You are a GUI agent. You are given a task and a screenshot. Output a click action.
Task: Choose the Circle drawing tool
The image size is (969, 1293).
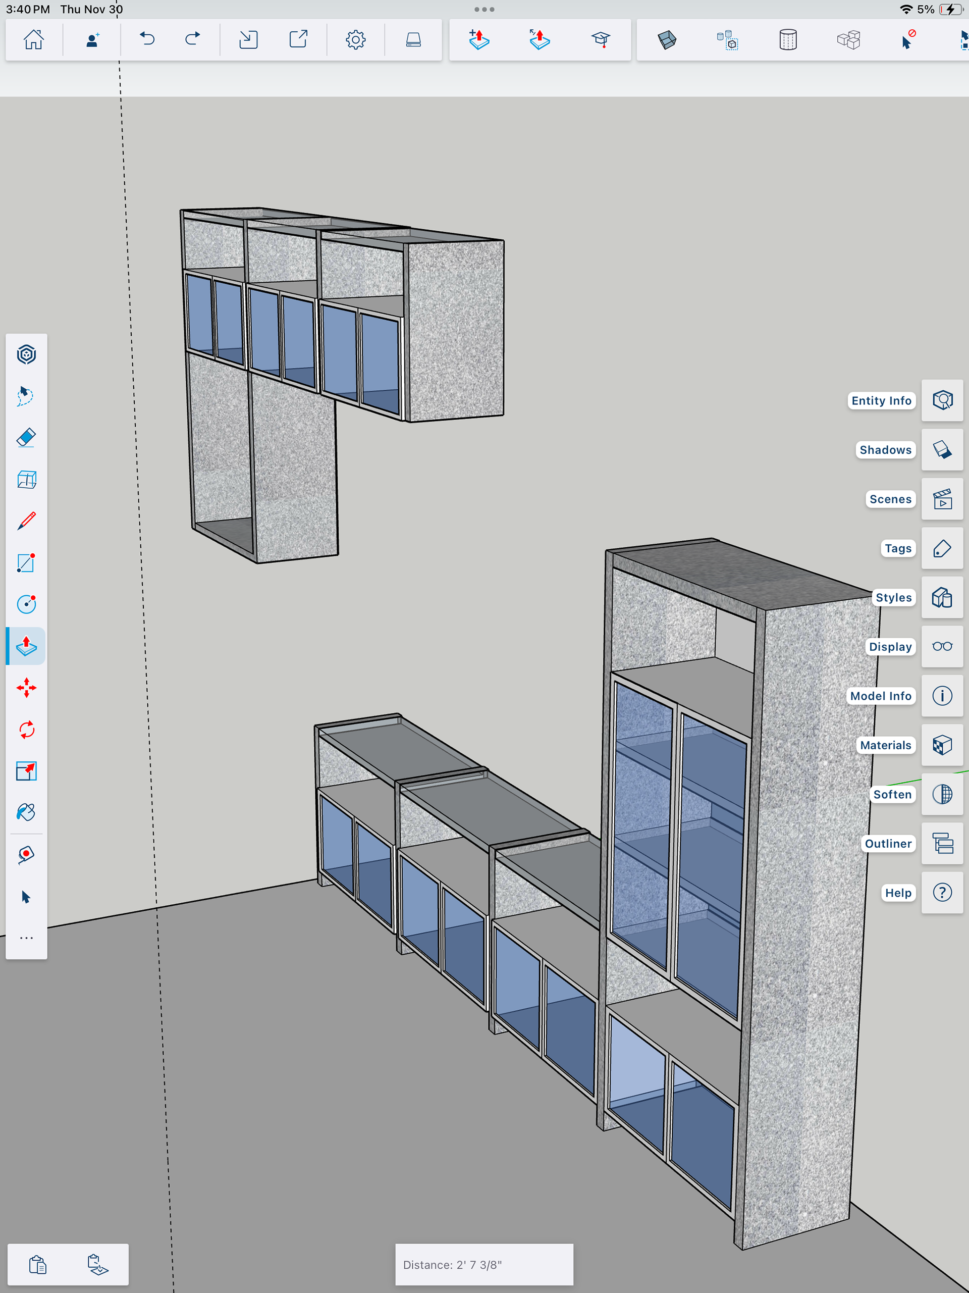coord(26,604)
